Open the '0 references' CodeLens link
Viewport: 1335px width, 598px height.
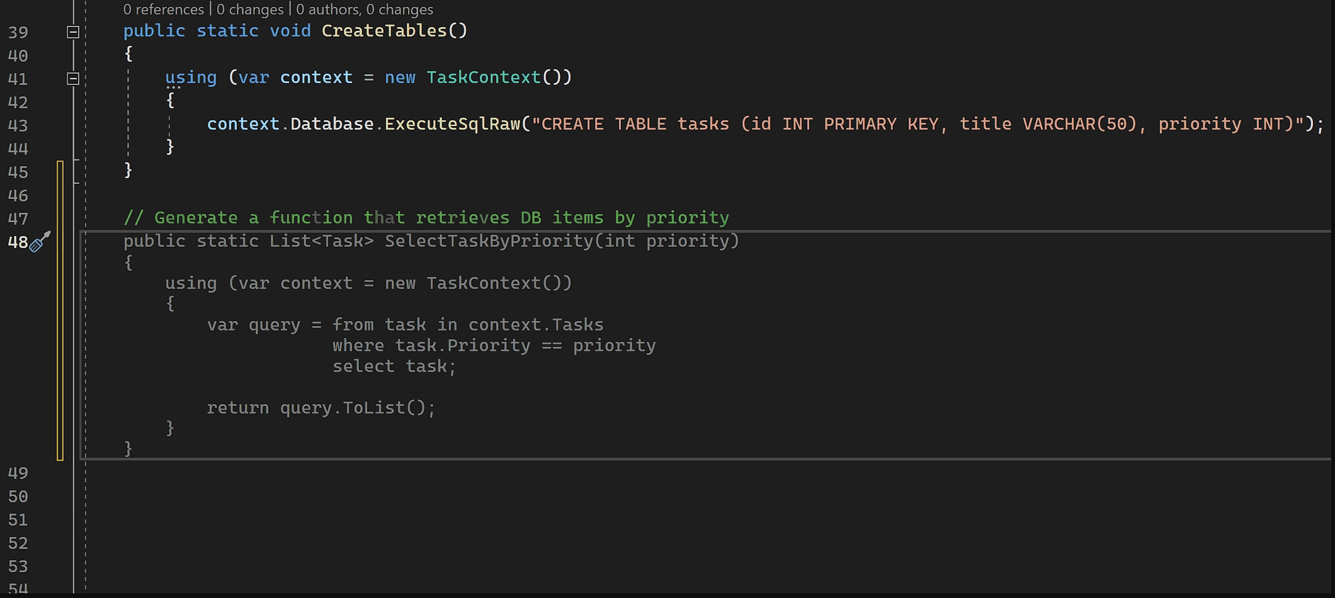(163, 9)
